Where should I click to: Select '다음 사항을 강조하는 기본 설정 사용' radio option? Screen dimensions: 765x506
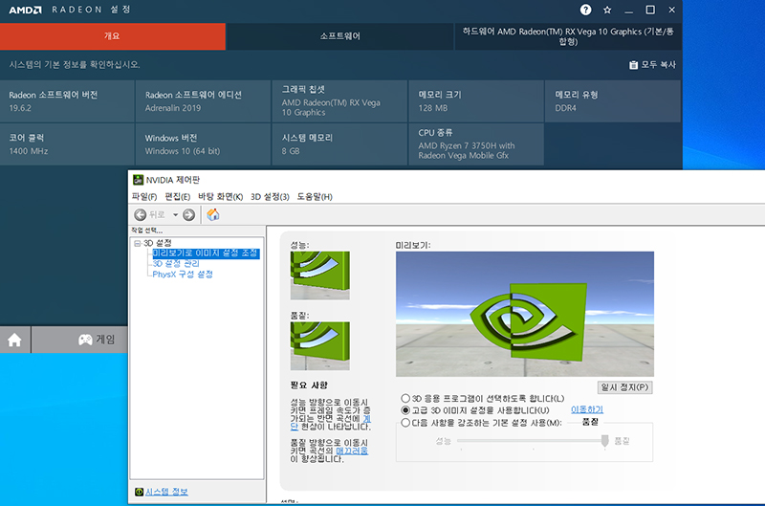point(406,422)
